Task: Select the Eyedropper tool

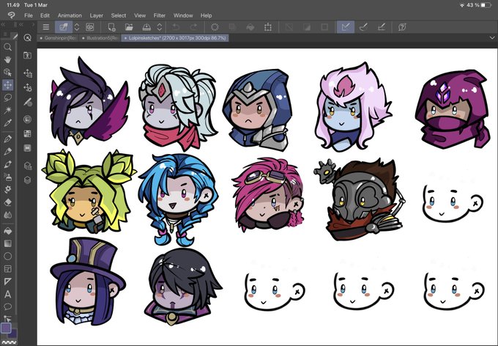Action: (7, 123)
